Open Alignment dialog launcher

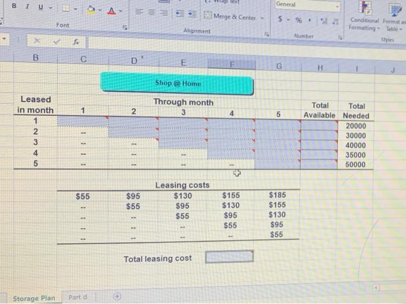click(x=266, y=34)
